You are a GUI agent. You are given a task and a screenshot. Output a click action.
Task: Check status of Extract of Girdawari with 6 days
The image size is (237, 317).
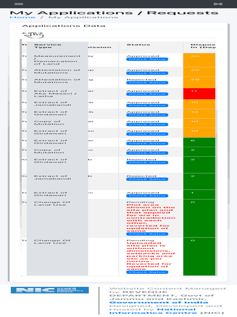point(147,144)
